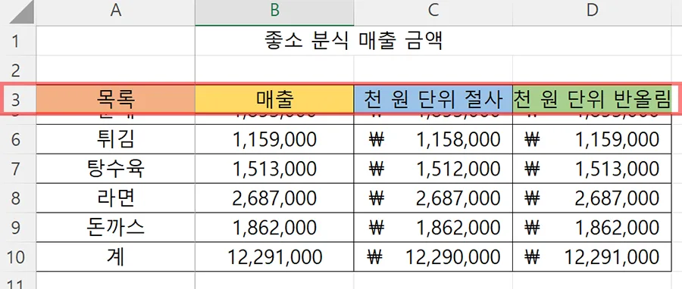Click the title cell 좋소 분식 매출 금액
The image size is (682, 289).
pos(354,41)
